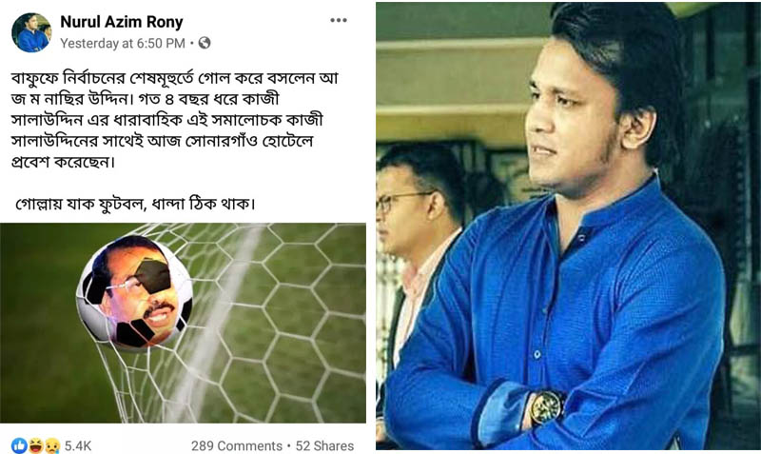Screen dimensions: 761x454
Task: Click the last Bengali line about football
Action: click(135, 204)
